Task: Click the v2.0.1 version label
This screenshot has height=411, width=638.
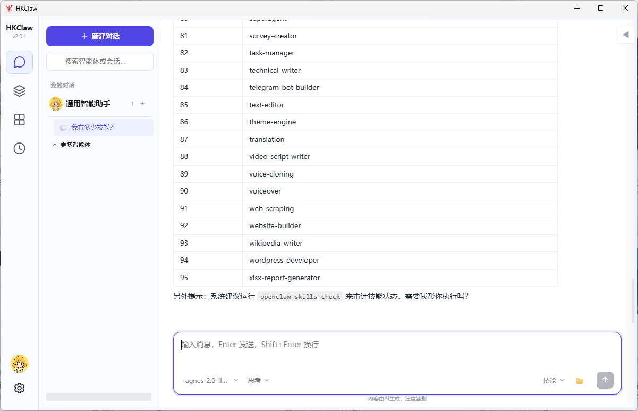Action: (19, 36)
